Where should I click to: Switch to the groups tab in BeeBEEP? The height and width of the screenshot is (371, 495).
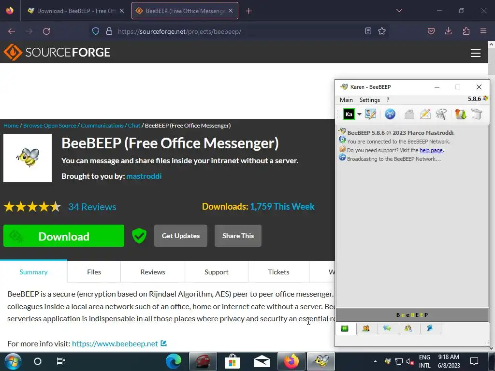pyautogui.click(x=408, y=328)
